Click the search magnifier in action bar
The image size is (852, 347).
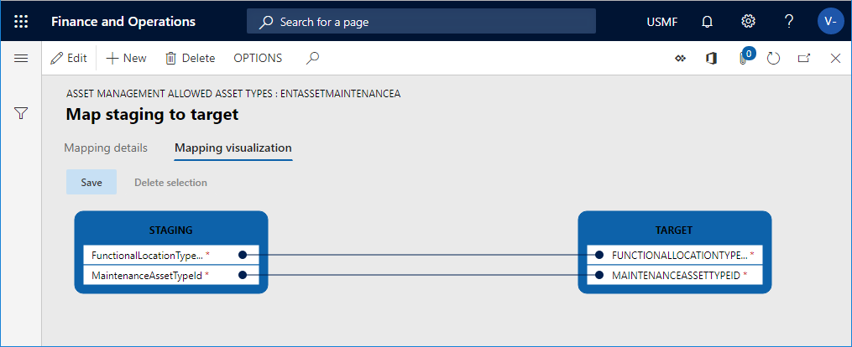click(312, 58)
